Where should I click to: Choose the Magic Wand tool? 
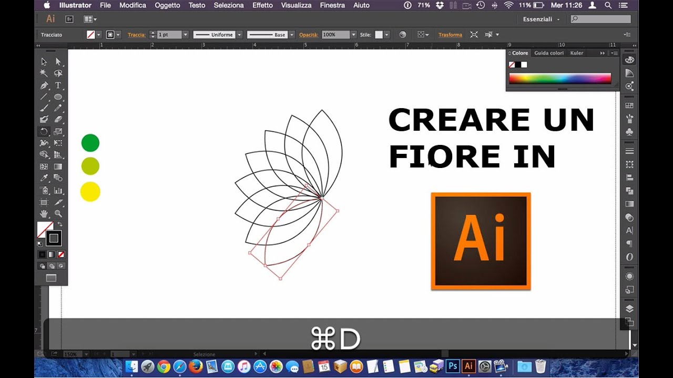[44, 73]
